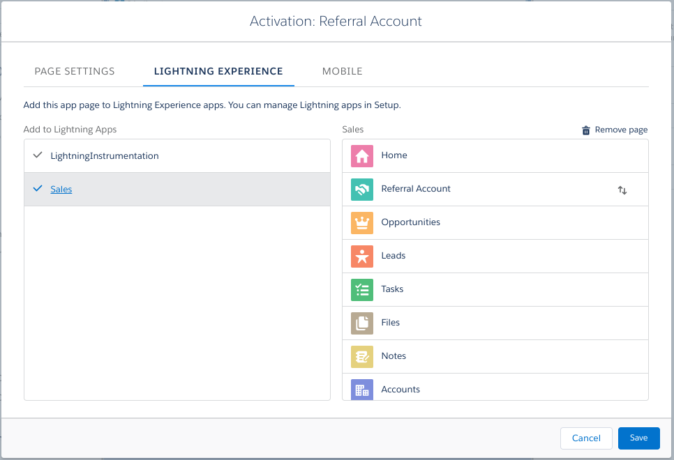Click the Leads icon in Sales list
This screenshot has width=674, height=460.
tap(362, 256)
